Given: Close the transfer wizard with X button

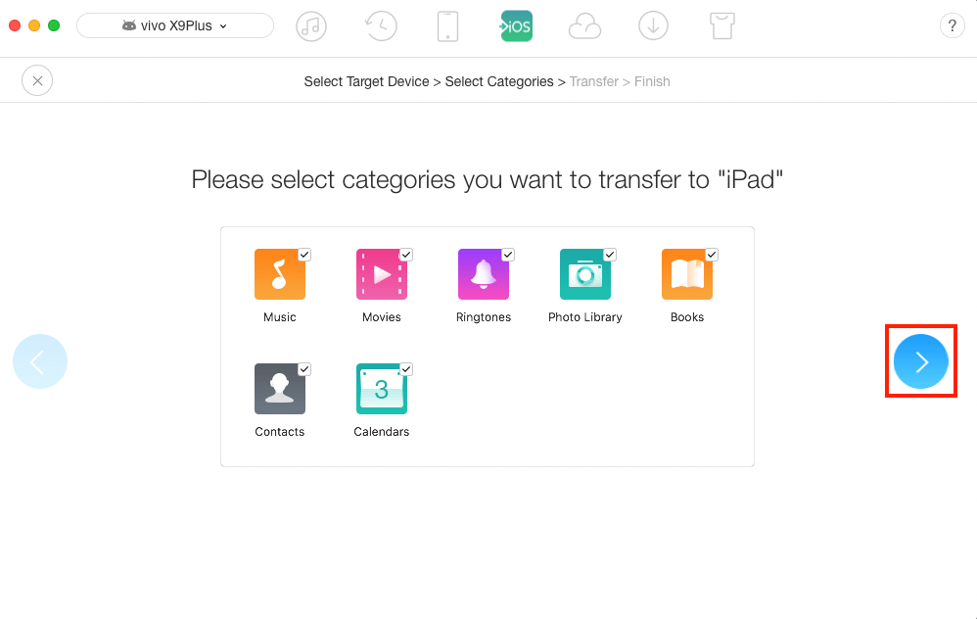Looking at the screenshot, I should click(37, 80).
